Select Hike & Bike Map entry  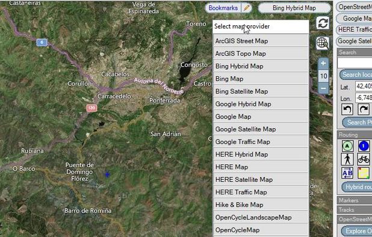point(261,205)
